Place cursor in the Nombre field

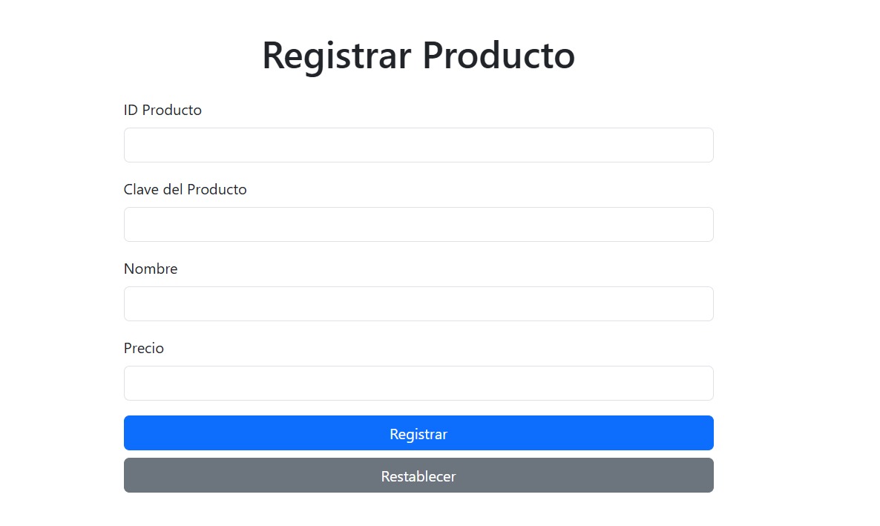point(418,303)
